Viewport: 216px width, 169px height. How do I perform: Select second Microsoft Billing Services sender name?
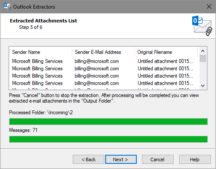click(37, 69)
